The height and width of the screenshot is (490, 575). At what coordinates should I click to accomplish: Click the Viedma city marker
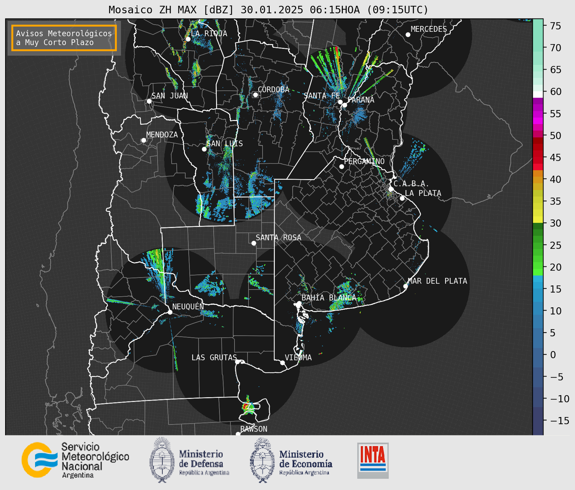[x=282, y=363]
